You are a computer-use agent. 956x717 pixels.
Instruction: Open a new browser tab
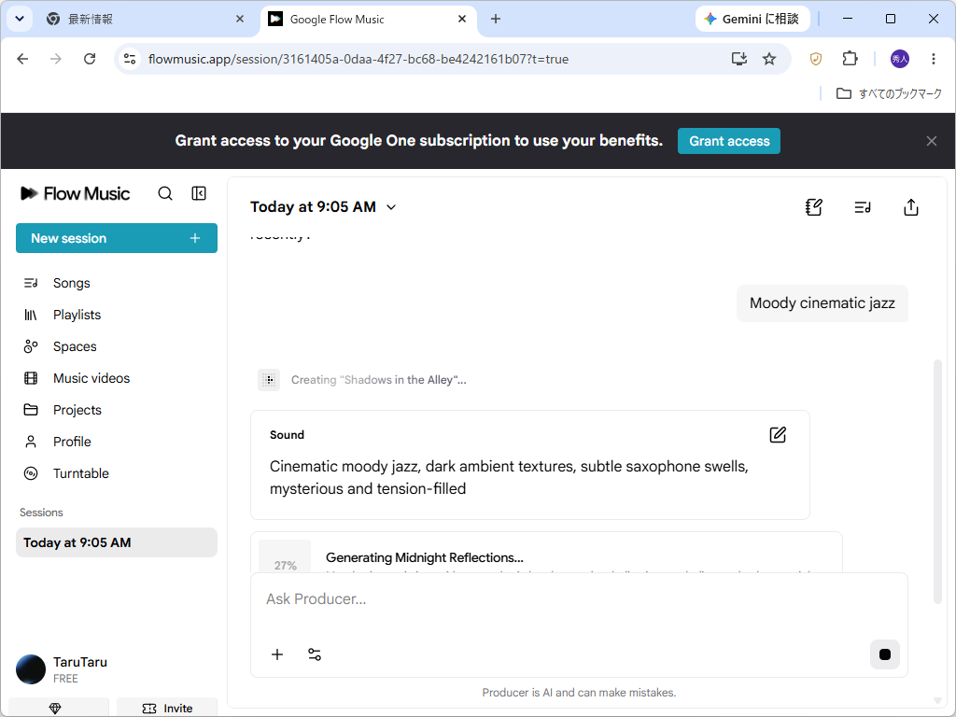pyautogui.click(x=496, y=19)
